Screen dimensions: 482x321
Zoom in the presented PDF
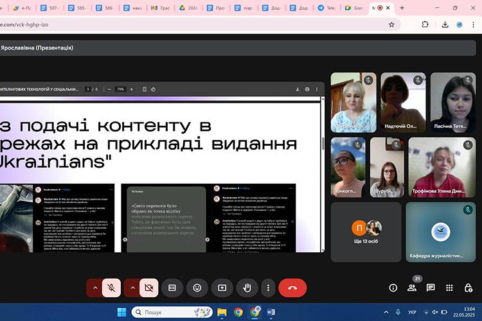pyautogui.click(x=132, y=89)
